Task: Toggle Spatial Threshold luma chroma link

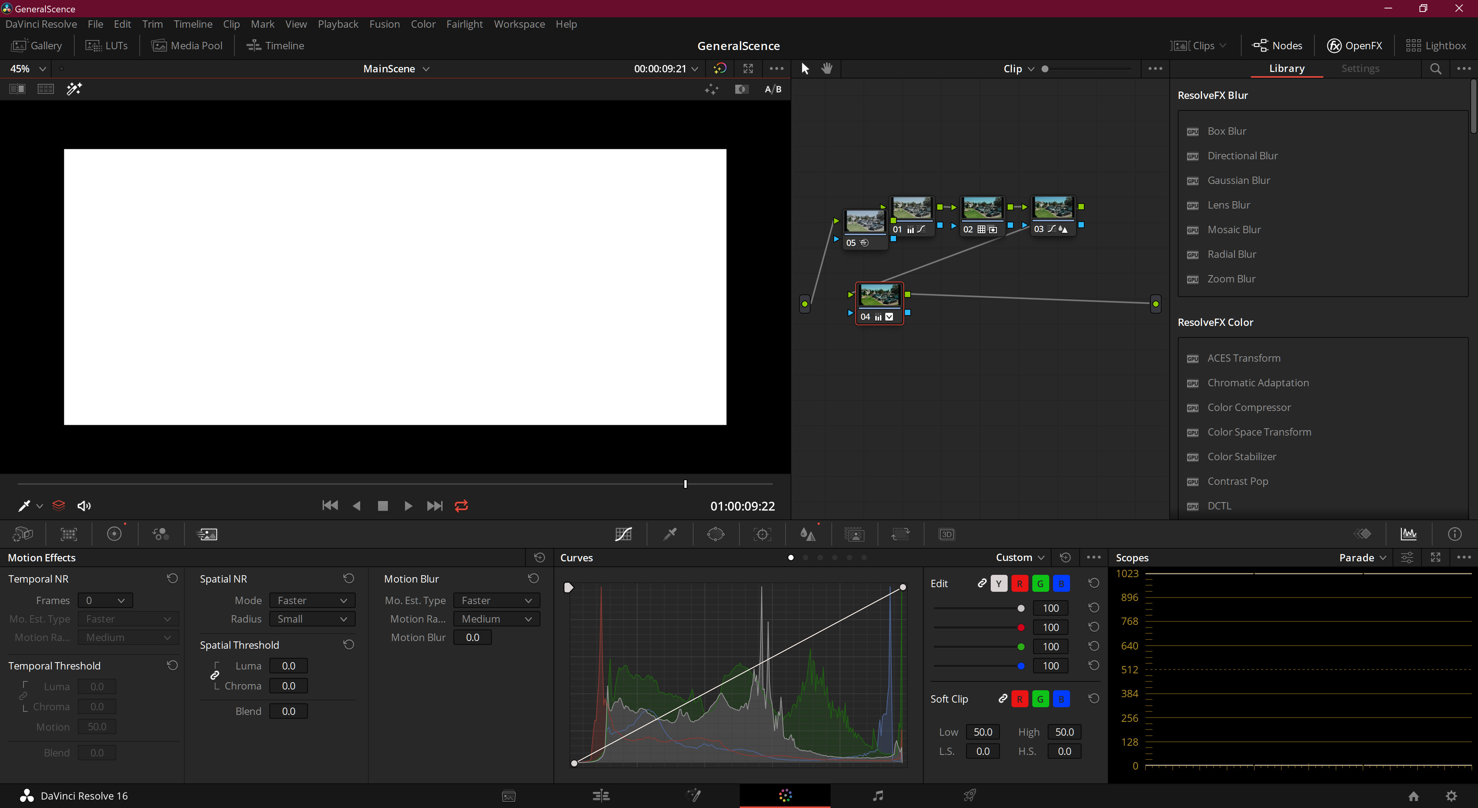Action: 215,676
